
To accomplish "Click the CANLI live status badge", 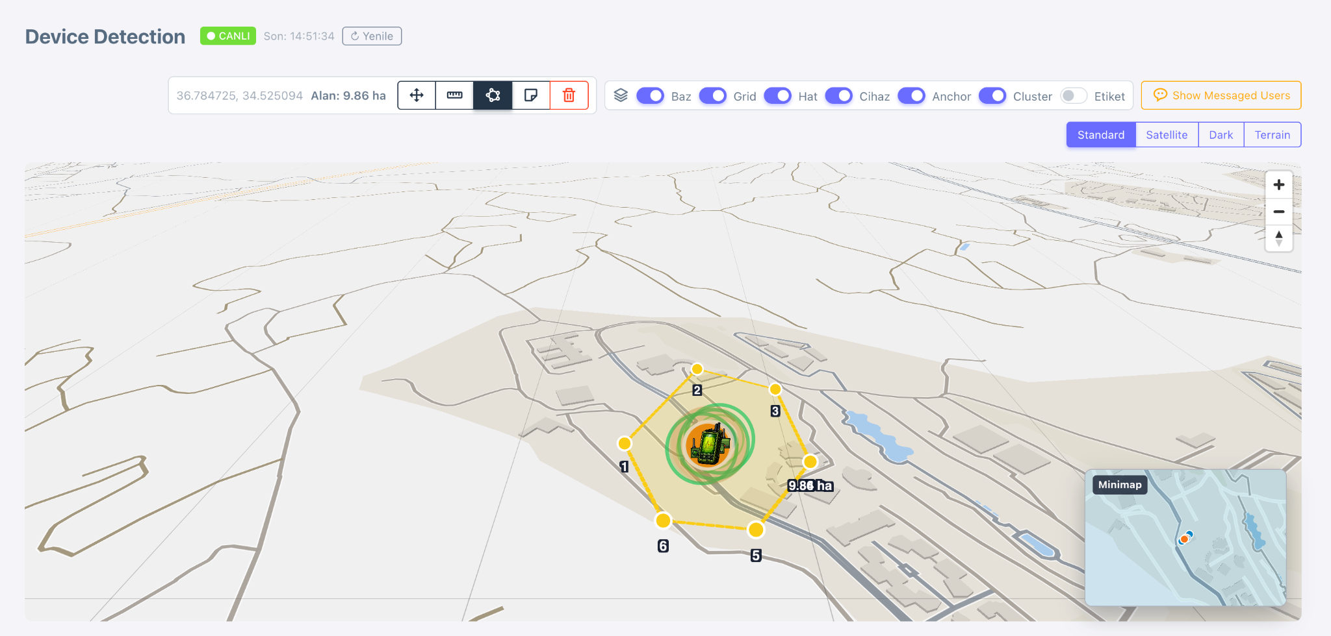I will click(x=228, y=36).
